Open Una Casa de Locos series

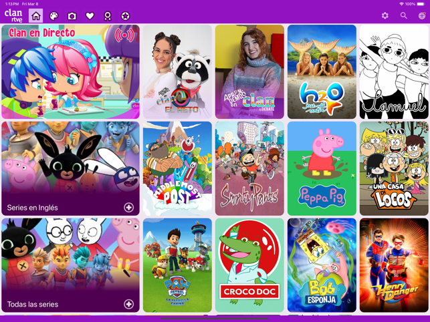pos(394,168)
